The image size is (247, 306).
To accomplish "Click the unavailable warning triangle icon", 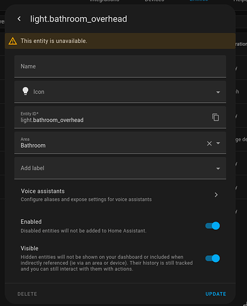I will [13, 41].
